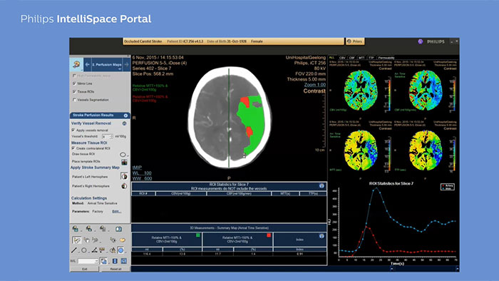Switch to the CBF tab
Image resolution: width=499 pixels, height=281 pixels.
pyautogui.click(x=352, y=58)
